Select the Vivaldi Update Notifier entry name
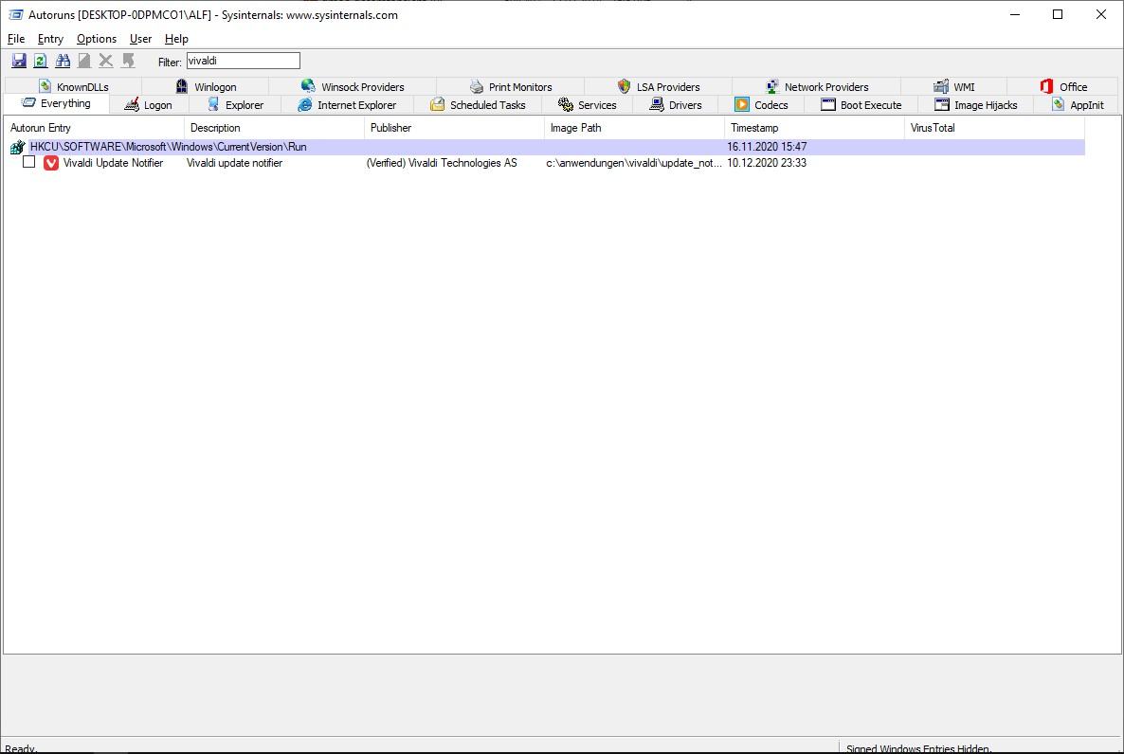The width and height of the screenshot is (1124, 754). 114,163
